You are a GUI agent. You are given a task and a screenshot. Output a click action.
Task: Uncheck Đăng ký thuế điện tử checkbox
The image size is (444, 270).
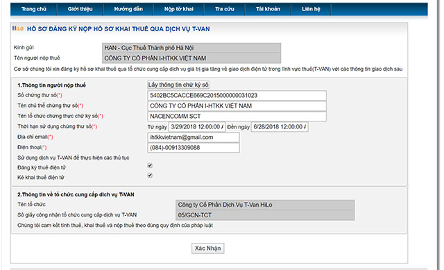[x=150, y=165]
